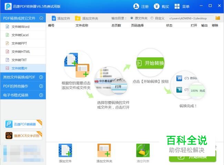Click the 添加文件 toolbar button label
This screenshot has width=224, height=165.
[64, 18]
